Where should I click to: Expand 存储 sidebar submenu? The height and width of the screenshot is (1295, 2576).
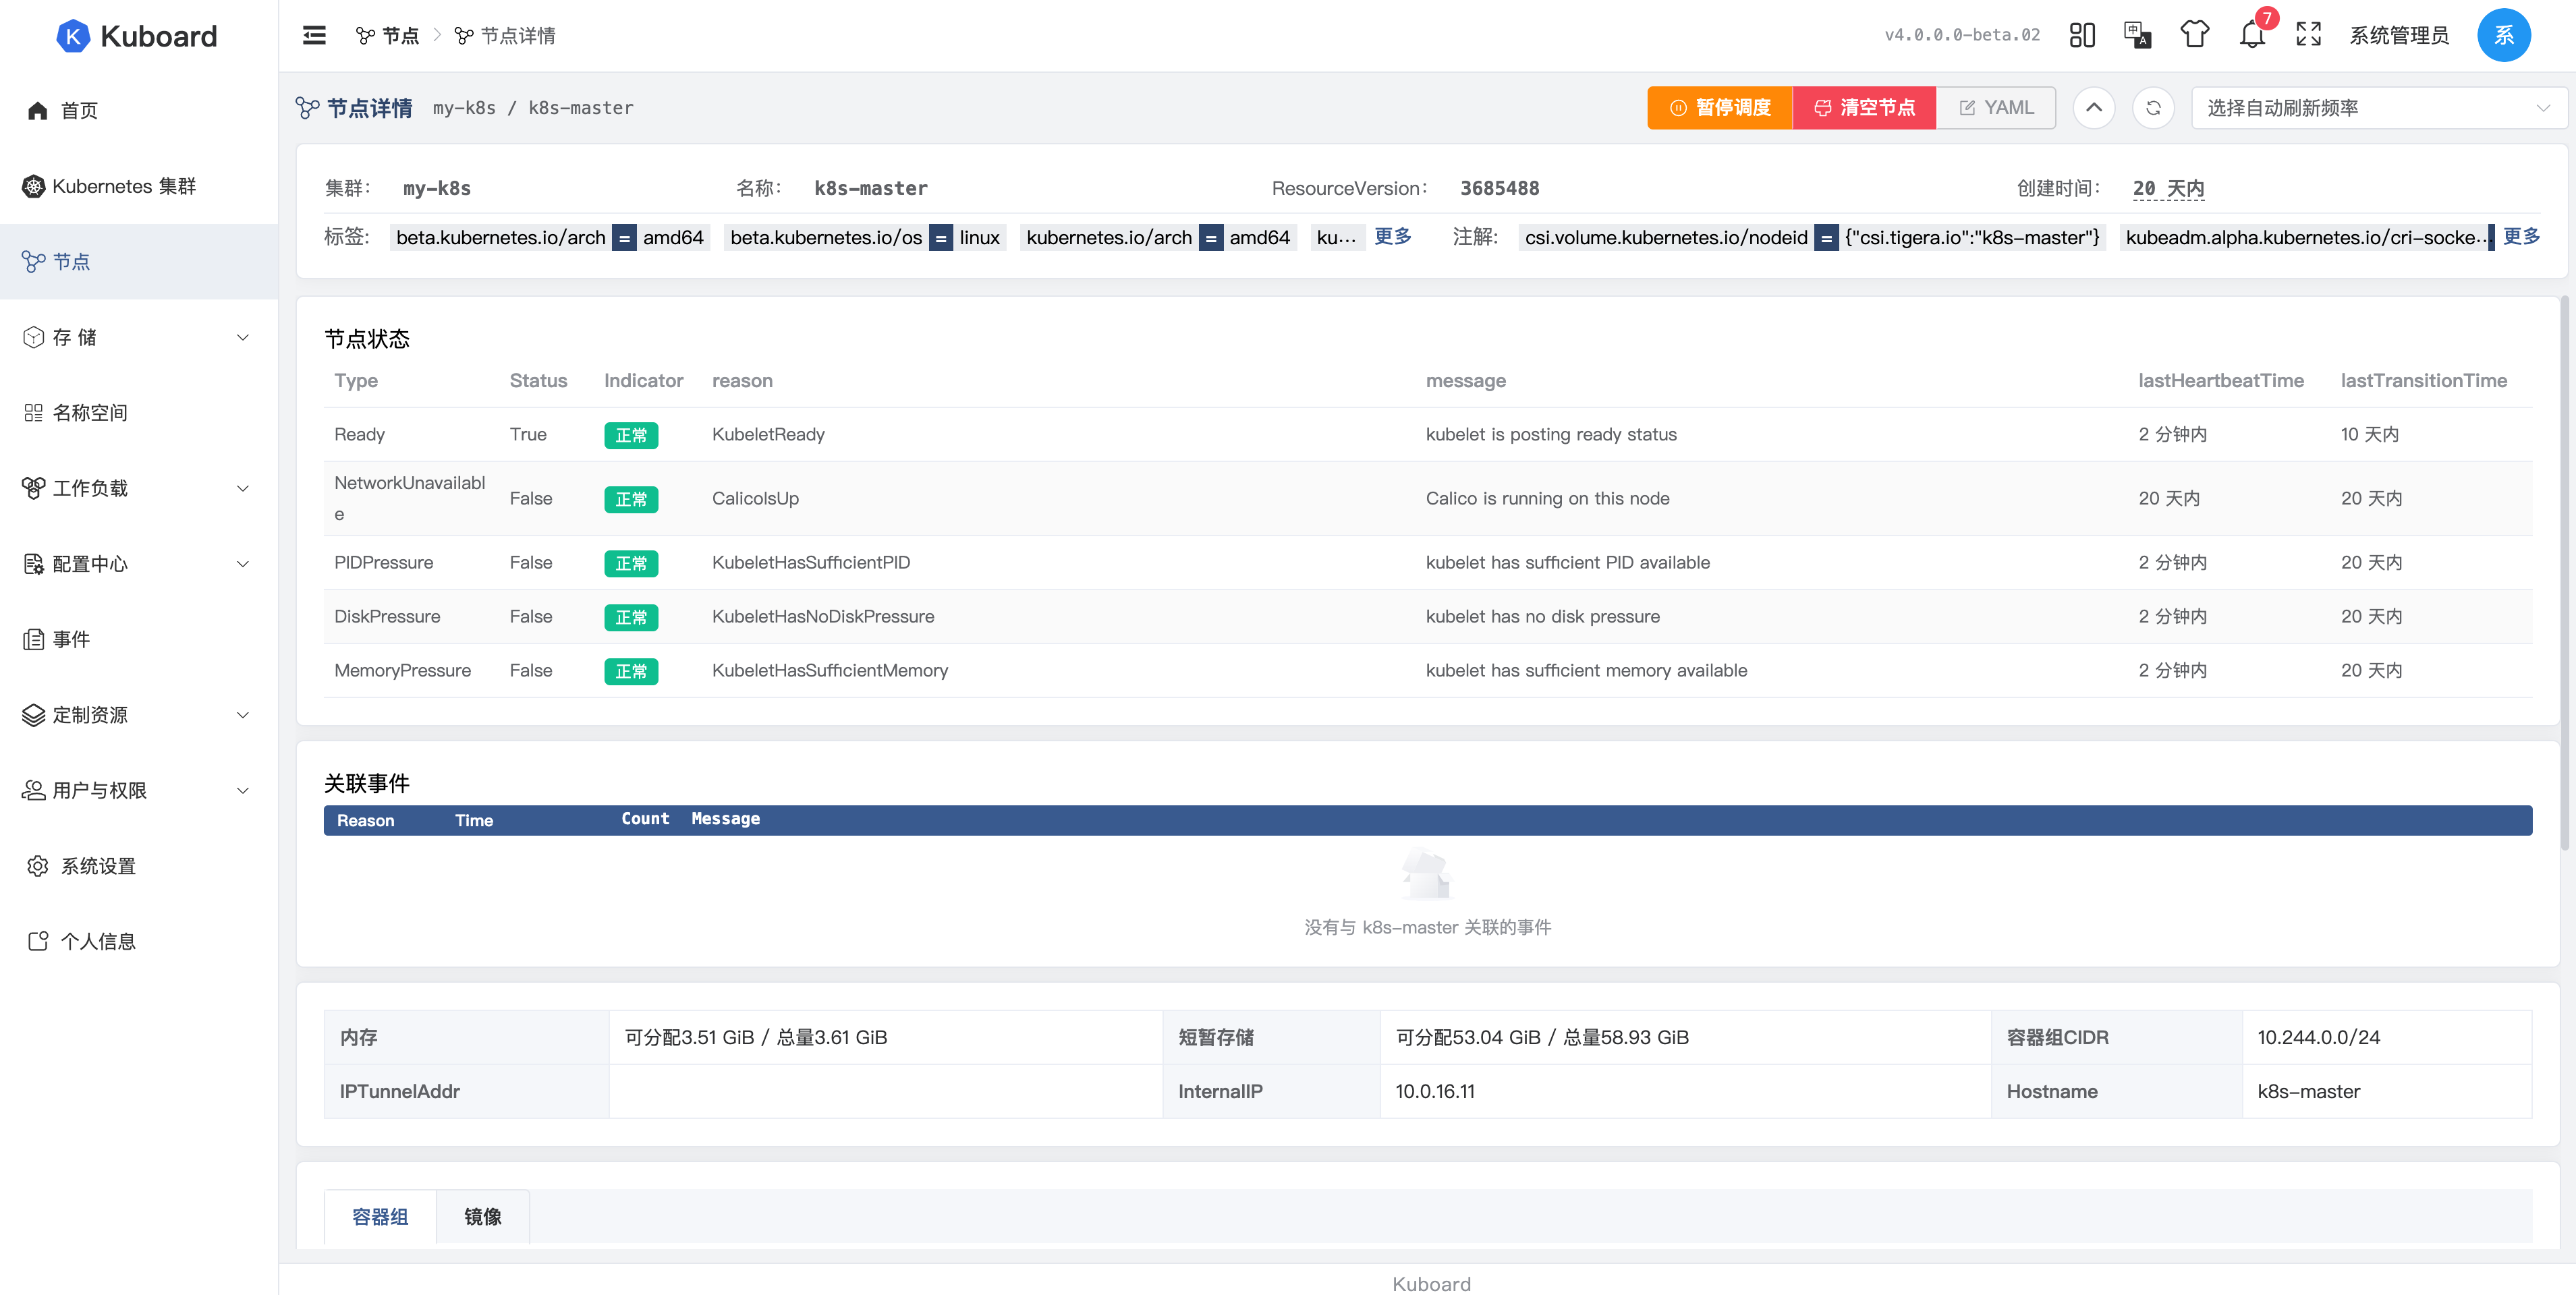[x=139, y=337]
